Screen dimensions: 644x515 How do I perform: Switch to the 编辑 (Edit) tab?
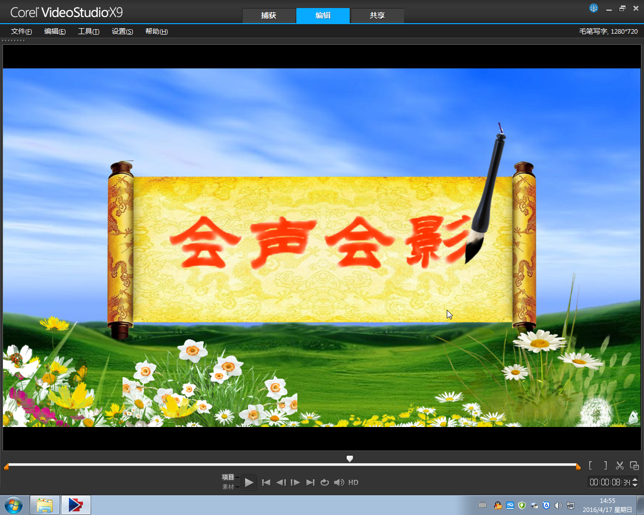(323, 16)
